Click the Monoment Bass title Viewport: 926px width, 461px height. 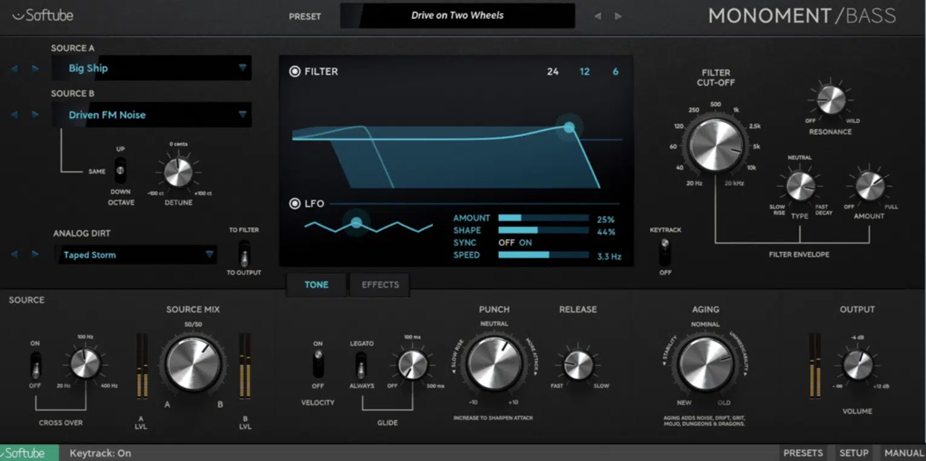(802, 16)
